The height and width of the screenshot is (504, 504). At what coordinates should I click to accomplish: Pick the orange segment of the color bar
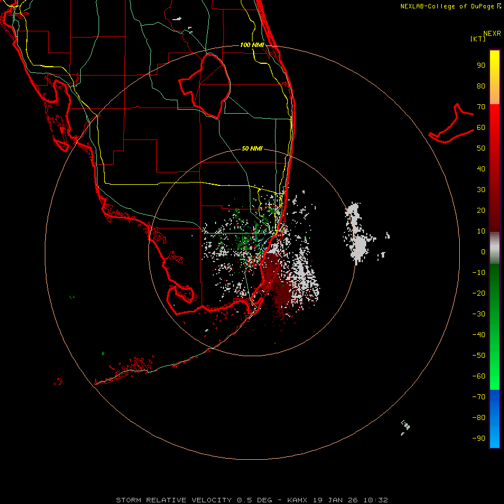[x=494, y=95]
